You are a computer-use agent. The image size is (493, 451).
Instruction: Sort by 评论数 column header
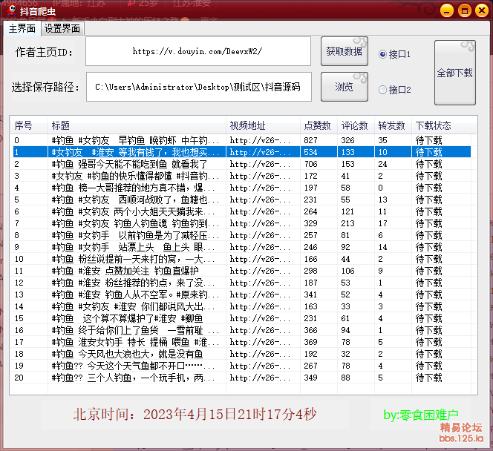click(356, 125)
